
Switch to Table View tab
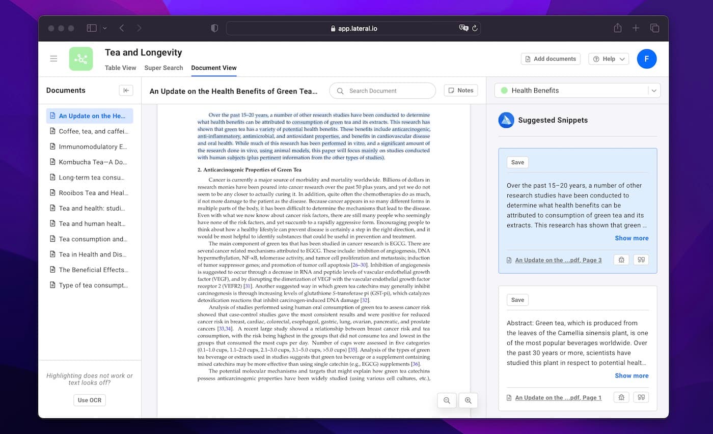click(120, 68)
